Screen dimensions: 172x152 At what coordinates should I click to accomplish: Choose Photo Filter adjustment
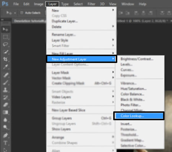pos(140,105)
